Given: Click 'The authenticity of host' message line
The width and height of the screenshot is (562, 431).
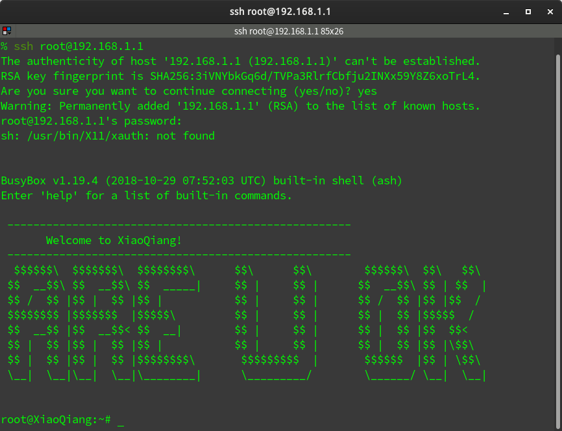Looking at the screenshot, I should click(x=240, y=61).
